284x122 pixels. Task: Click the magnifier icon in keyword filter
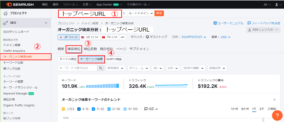tap(101, 68)
